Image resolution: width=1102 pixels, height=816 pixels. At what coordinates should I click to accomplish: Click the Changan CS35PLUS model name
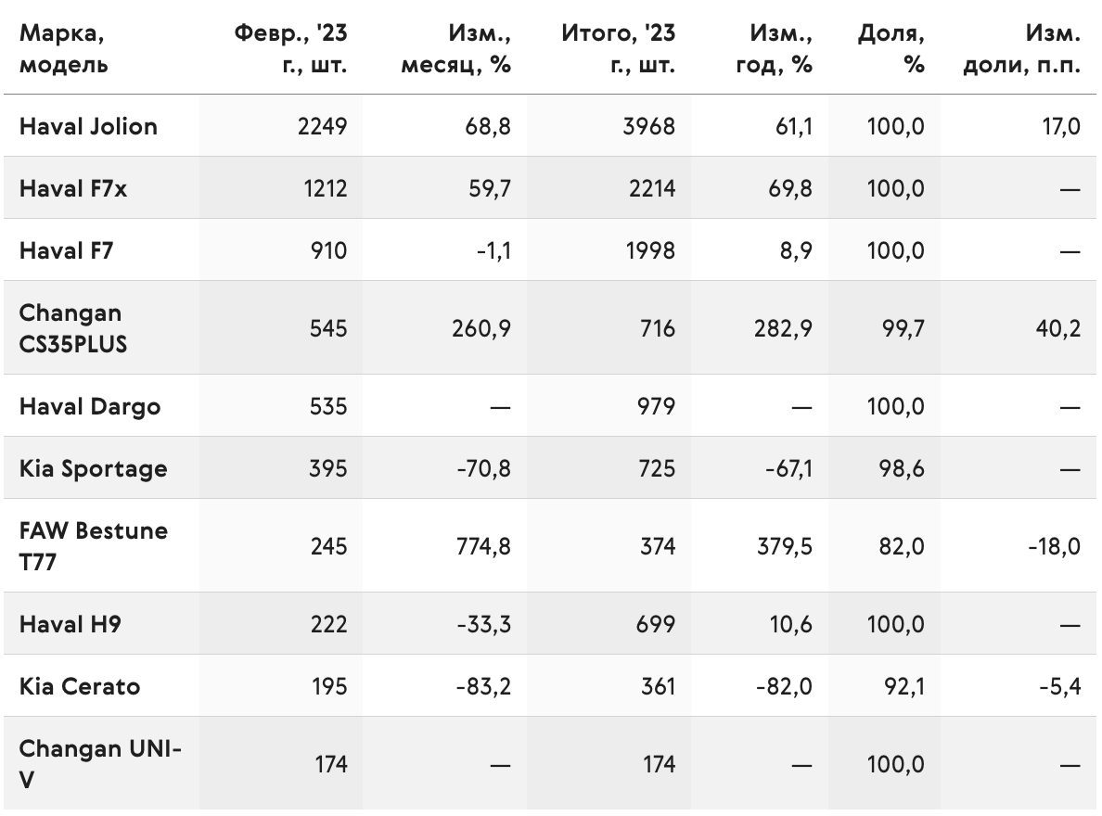click(x=73, y=328)
